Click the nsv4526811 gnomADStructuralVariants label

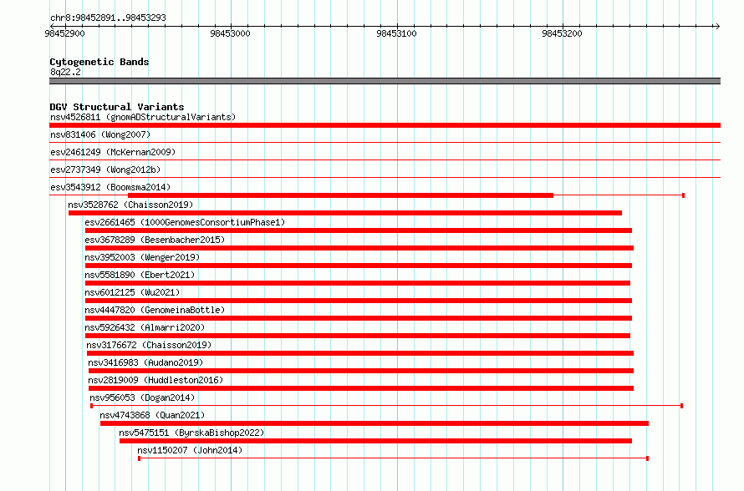tap(143, 117)
